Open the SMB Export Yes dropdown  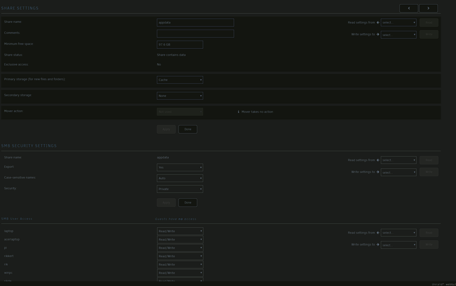point(180,167)
